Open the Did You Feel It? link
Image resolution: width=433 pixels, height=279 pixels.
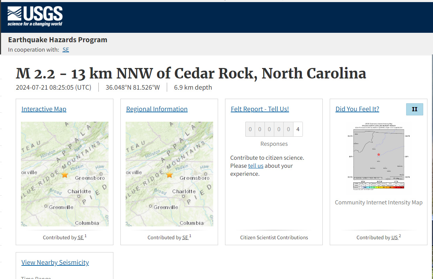pyautogui.click(x=357, y=109)
